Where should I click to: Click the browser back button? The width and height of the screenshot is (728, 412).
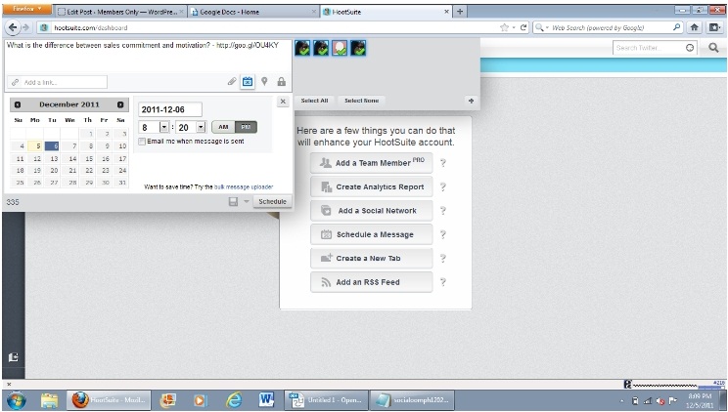pyautogui.click(x=13, y=27)
